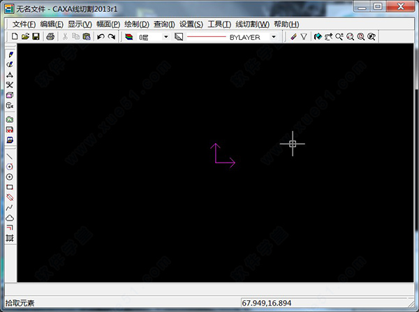Open a file using the folder icon
Screen dimensions: 419x312
click(25, 36)
